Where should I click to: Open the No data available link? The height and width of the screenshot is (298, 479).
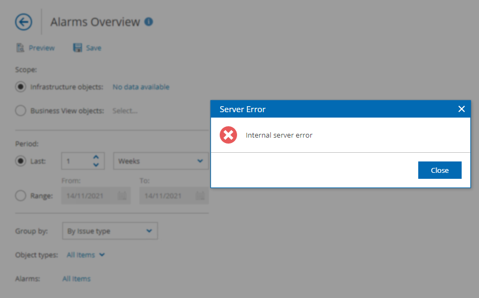pos(141,87)
